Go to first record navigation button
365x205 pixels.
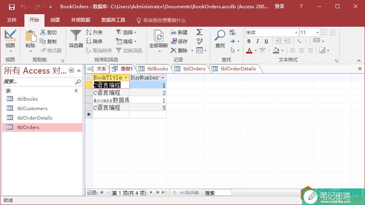(x=102, y=192)
